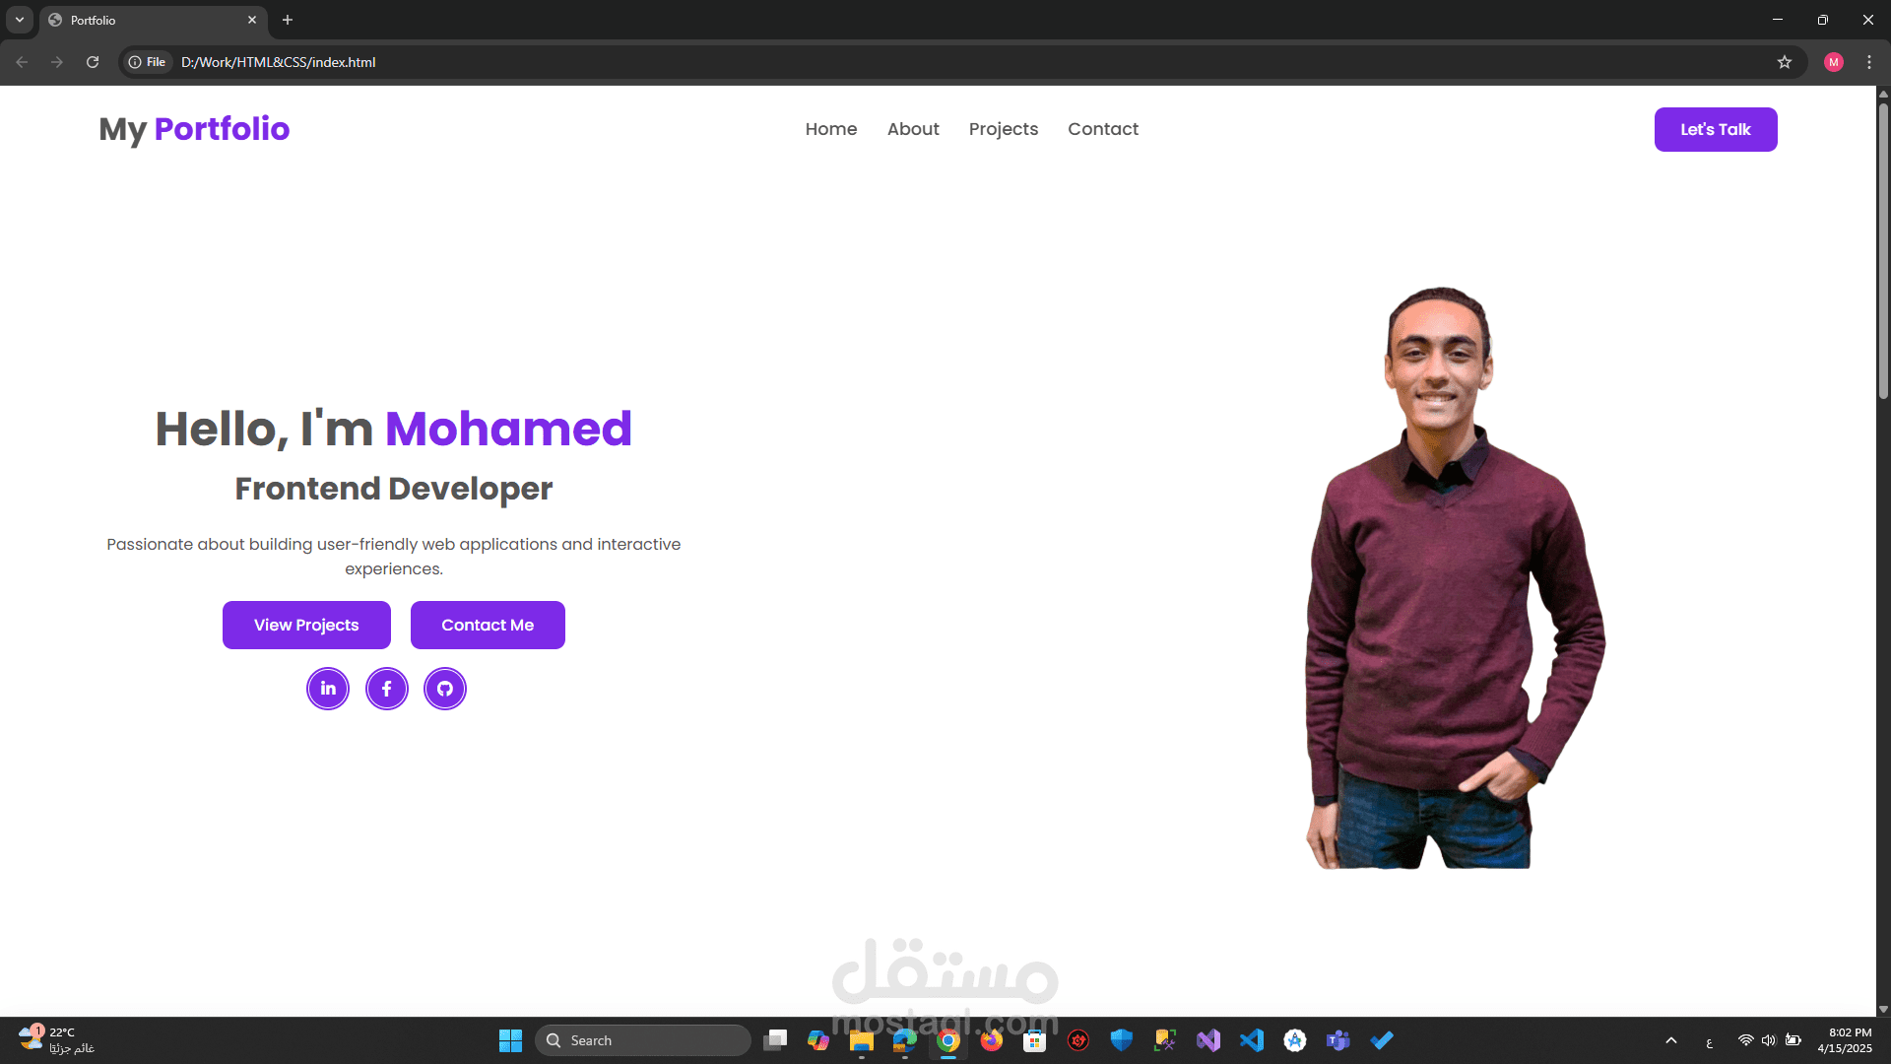The width and height of the screenshot is (1891, 1064).
Task: Open the weather widget showing 22°C
Action: 56,1040
